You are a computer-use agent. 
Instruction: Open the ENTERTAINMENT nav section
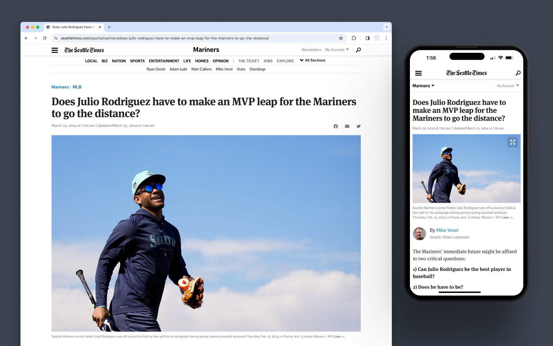(164, 61)
